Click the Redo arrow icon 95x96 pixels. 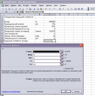pyautogui.click(x=55, y=9)
